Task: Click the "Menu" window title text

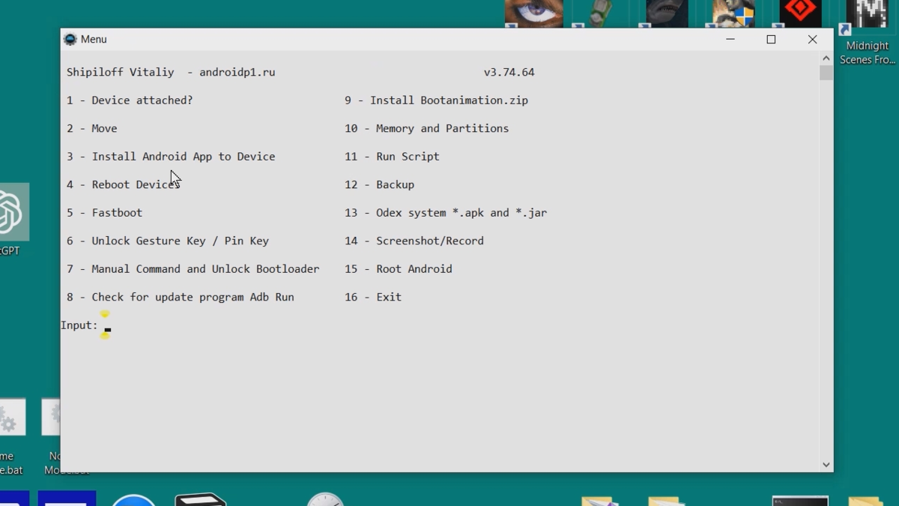Action: (x=94, y=39)
